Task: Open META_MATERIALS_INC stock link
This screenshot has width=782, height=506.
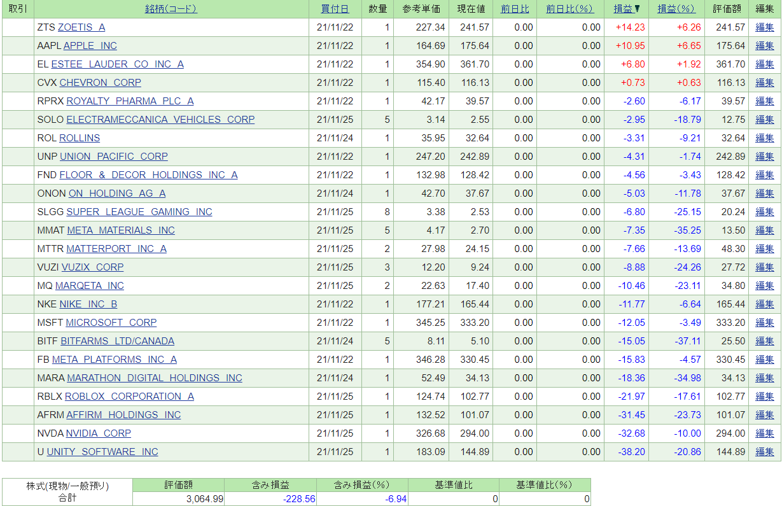Action: click(x=121, y=230)
